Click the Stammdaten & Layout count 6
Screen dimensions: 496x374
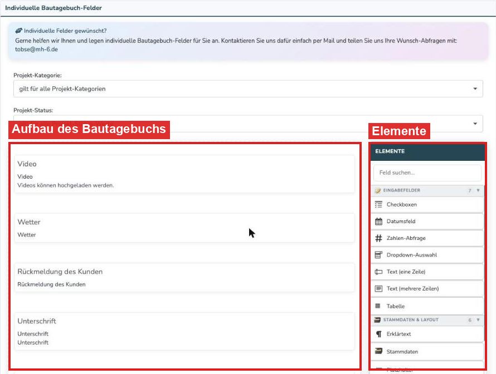[x=470, y=320]
